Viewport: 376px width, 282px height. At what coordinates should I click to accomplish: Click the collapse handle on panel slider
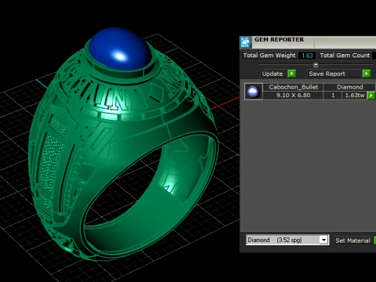click(x=316, y=64)
